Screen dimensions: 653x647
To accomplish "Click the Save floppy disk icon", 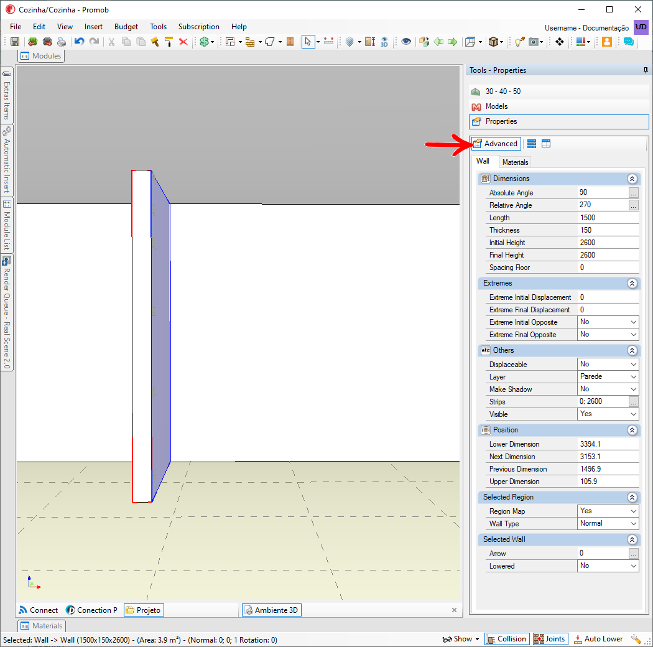I will coord(15,42).
